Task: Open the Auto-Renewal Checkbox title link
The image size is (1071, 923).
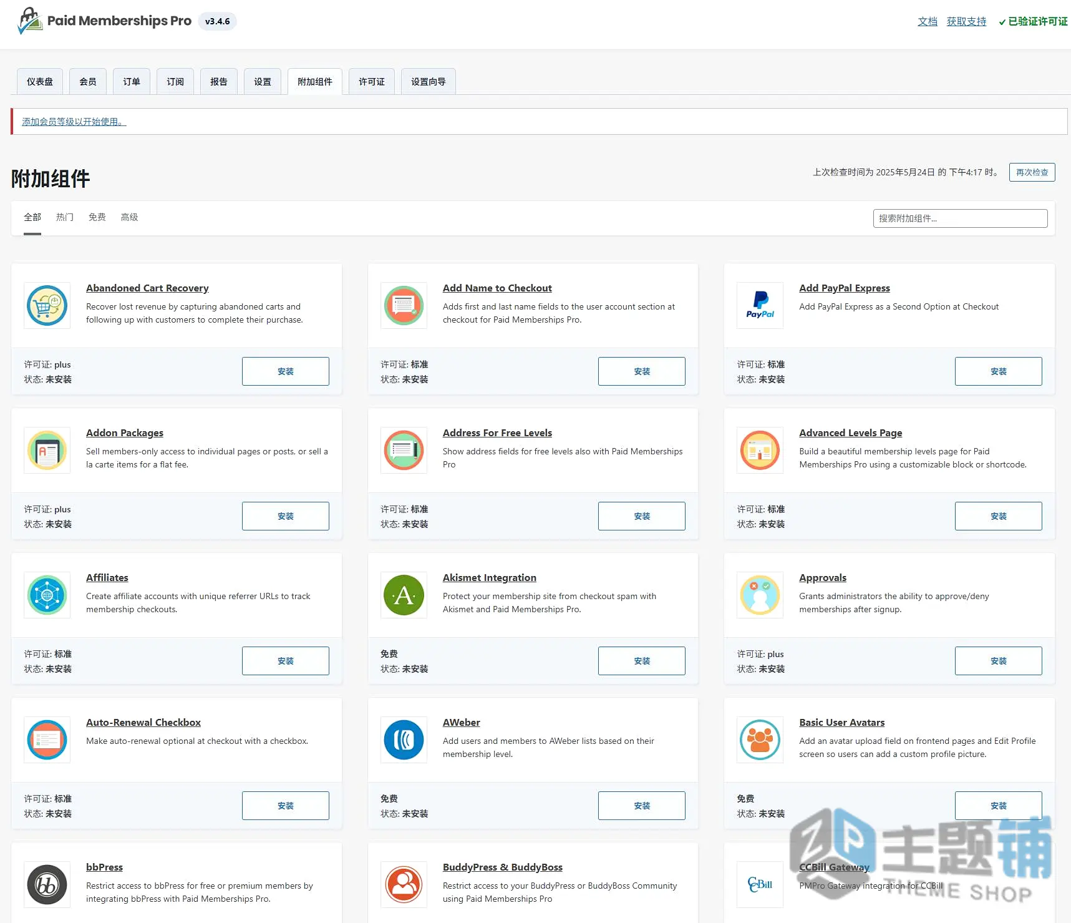Action: pyautogui.click(x=143, y=723)
